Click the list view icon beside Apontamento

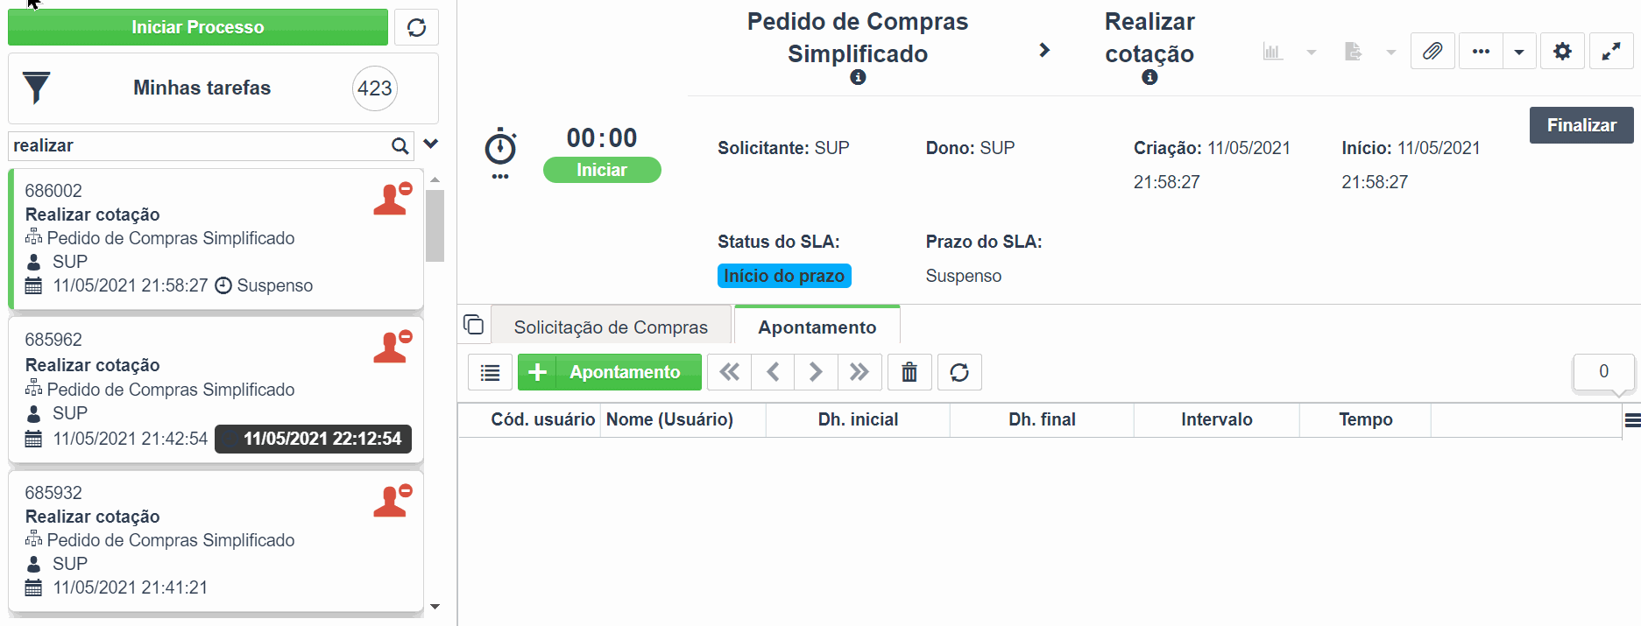(491, 372)
